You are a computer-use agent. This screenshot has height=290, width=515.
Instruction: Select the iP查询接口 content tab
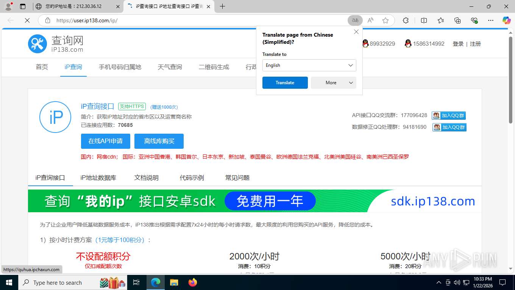point(50,177)
